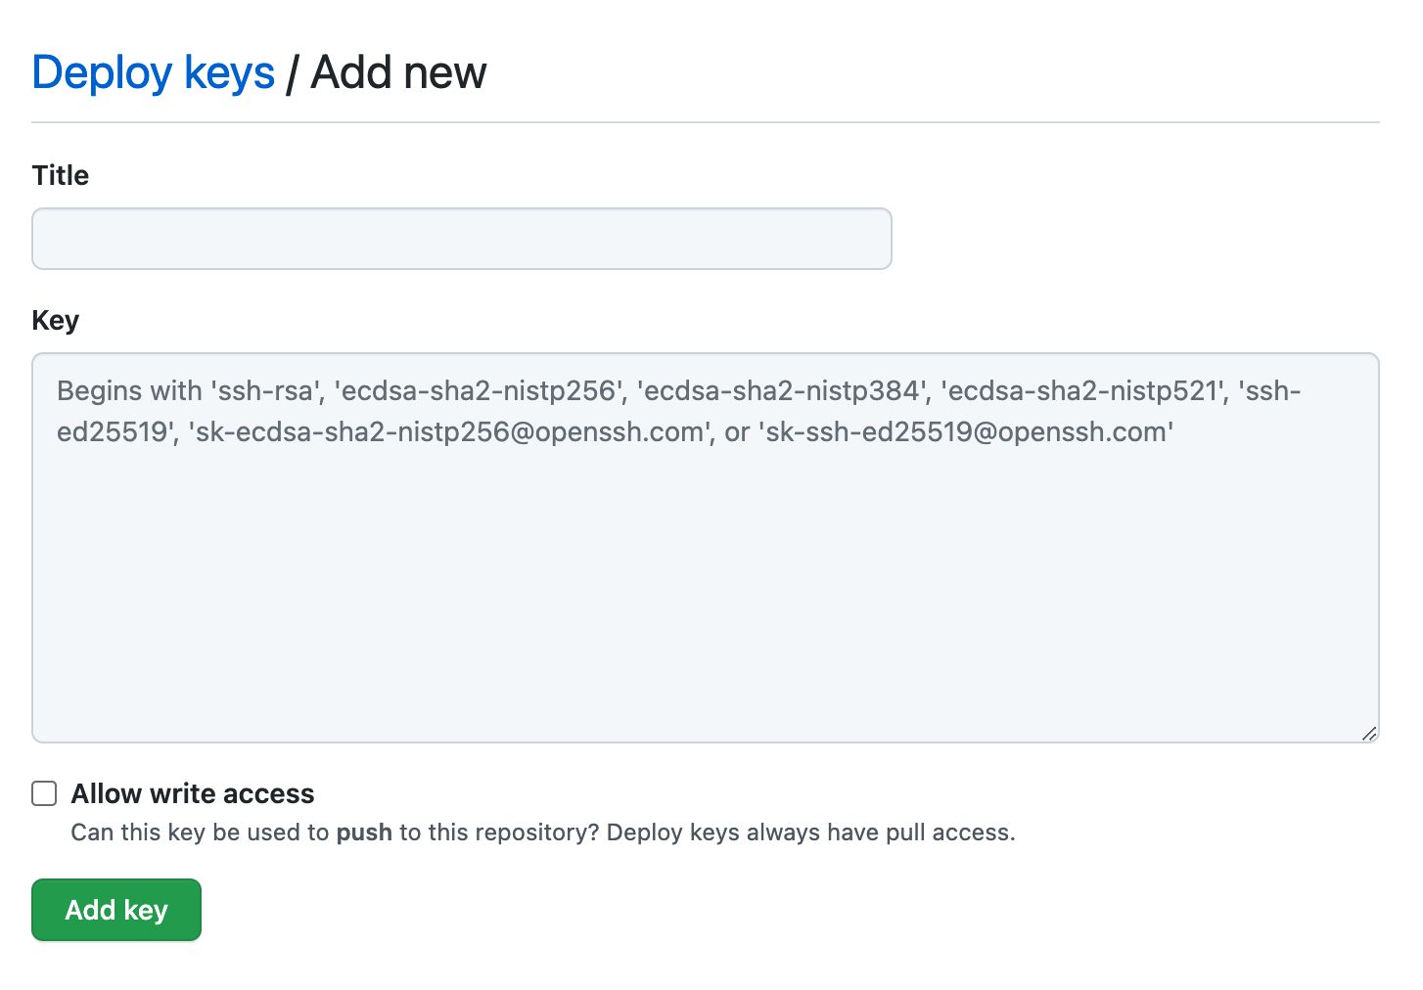1423x990 pixels.
Task: Click 'Deploy keys always have pull access' text
Action: (810, 832)
